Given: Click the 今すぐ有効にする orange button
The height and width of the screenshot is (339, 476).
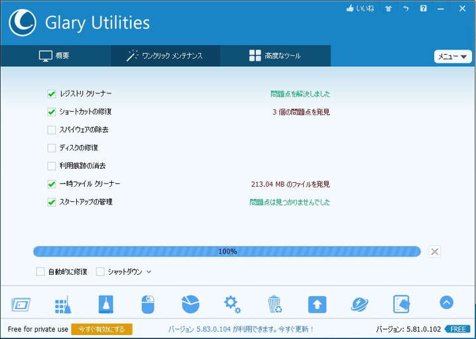Looking at the screenshot, I should [x=101, y=329].
